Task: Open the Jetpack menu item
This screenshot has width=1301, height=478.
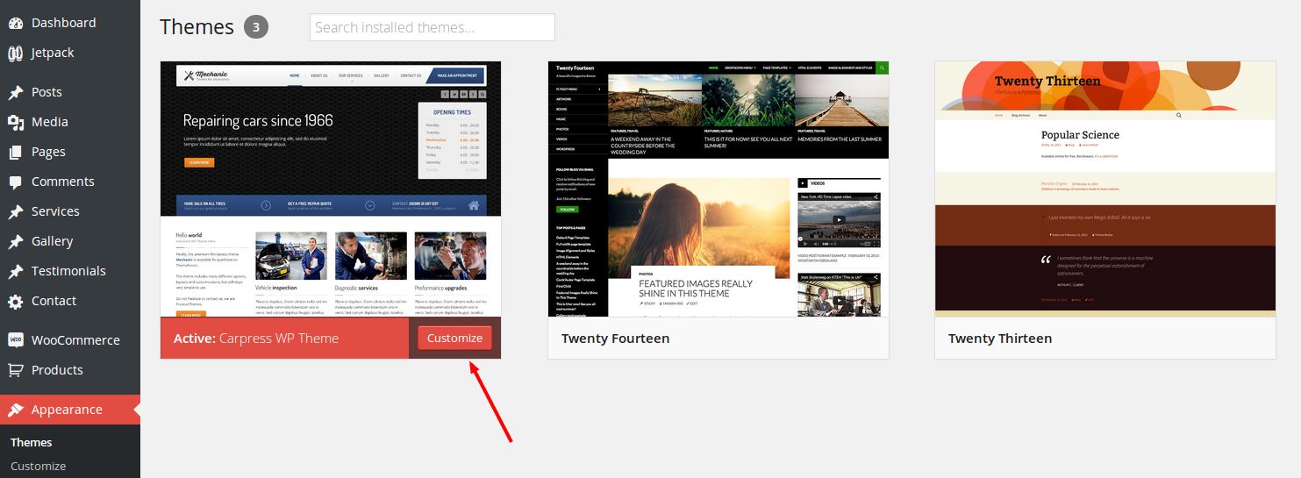Action: point(53,53)
